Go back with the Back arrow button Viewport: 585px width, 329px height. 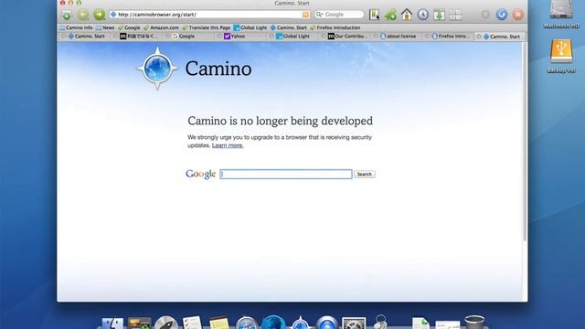(x=83, y=15)
